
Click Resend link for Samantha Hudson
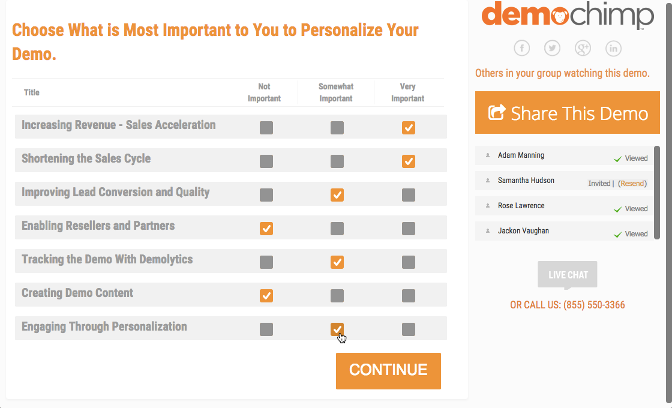[x=632, y=184]
